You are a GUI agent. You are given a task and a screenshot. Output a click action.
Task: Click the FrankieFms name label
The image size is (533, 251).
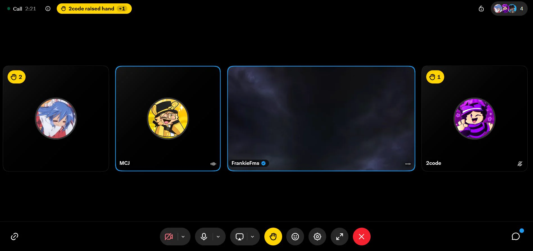coord(245,163)
